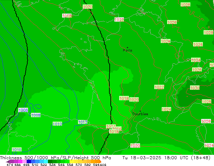Click the Dourbies location label

[140, 114]
